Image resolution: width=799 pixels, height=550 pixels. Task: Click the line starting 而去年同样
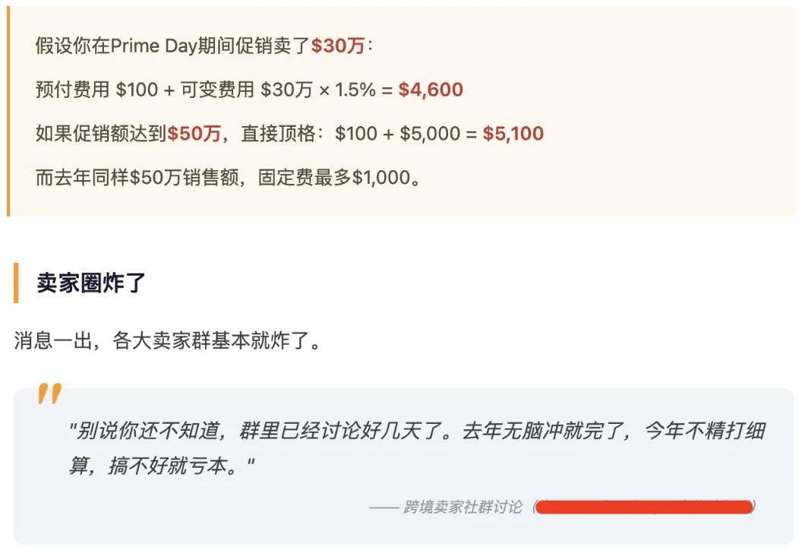[x=228, y=179]
